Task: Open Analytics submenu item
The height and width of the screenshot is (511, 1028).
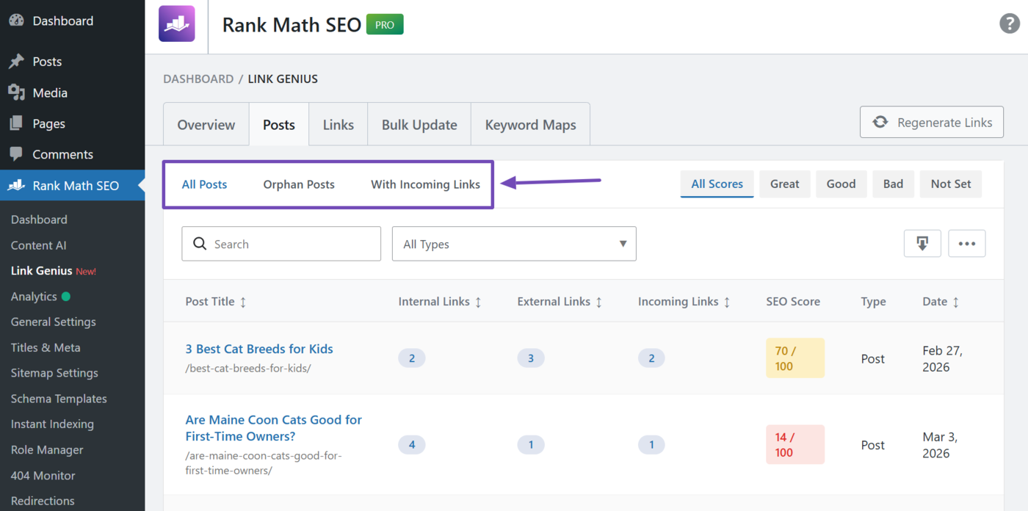Action: [x=34, y=297]
